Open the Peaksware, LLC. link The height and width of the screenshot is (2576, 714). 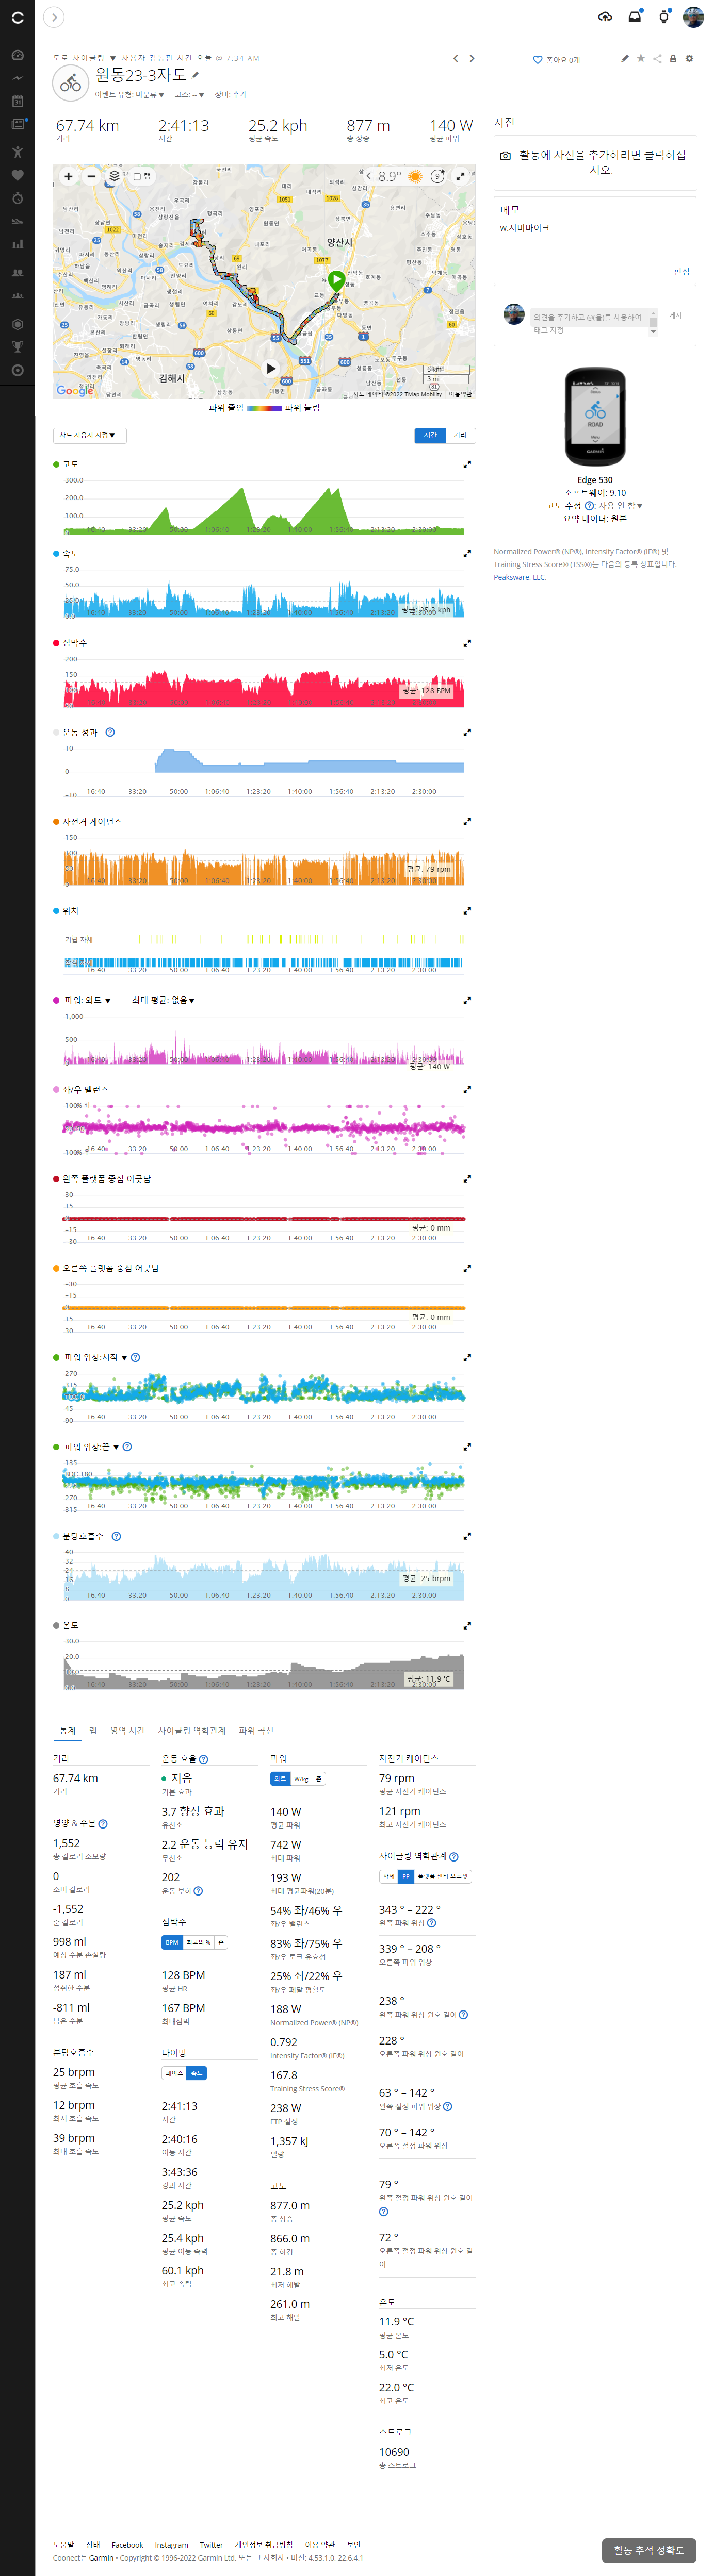point(518,578)
